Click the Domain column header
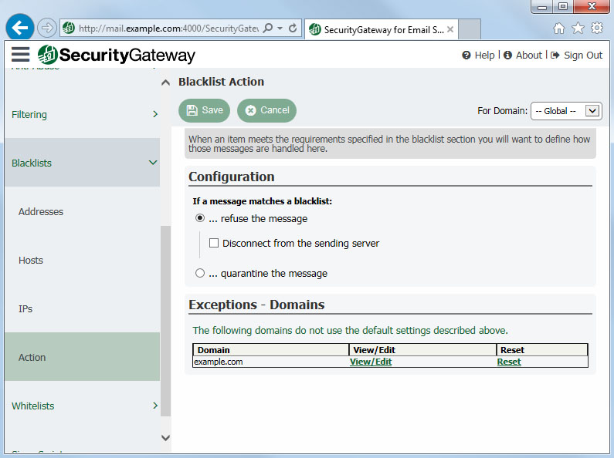 pyautogui.click(x=270, y=350)
